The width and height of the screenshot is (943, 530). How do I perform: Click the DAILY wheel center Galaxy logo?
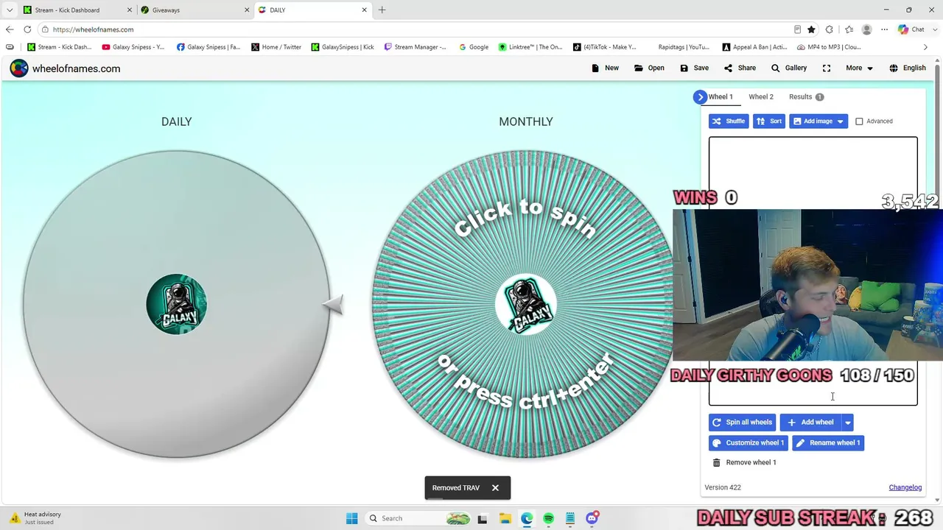pyautogui.click(x=177, y=305)
